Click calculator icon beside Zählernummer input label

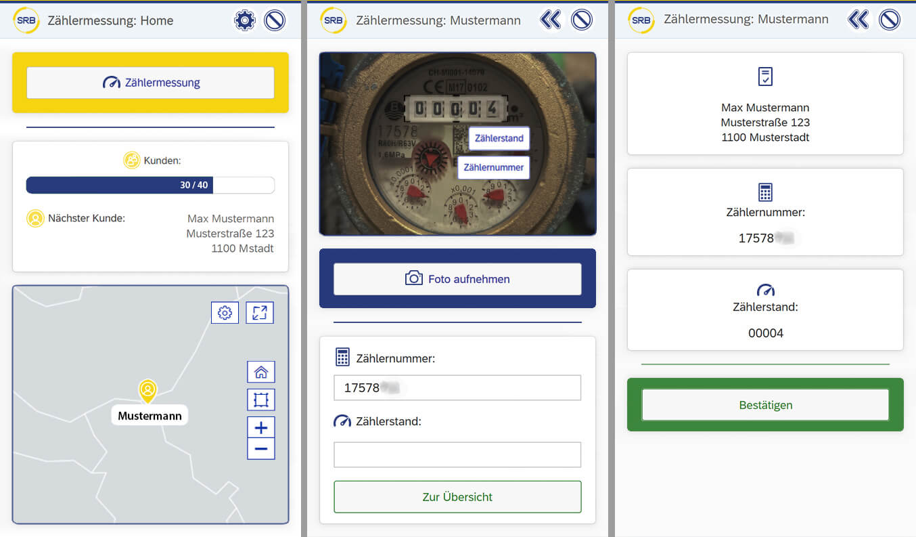click(x=342, y=358)
